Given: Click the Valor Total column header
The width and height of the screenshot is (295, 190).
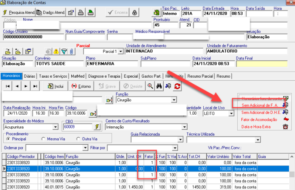Looking at the screenshot, I should pos(244,156).
